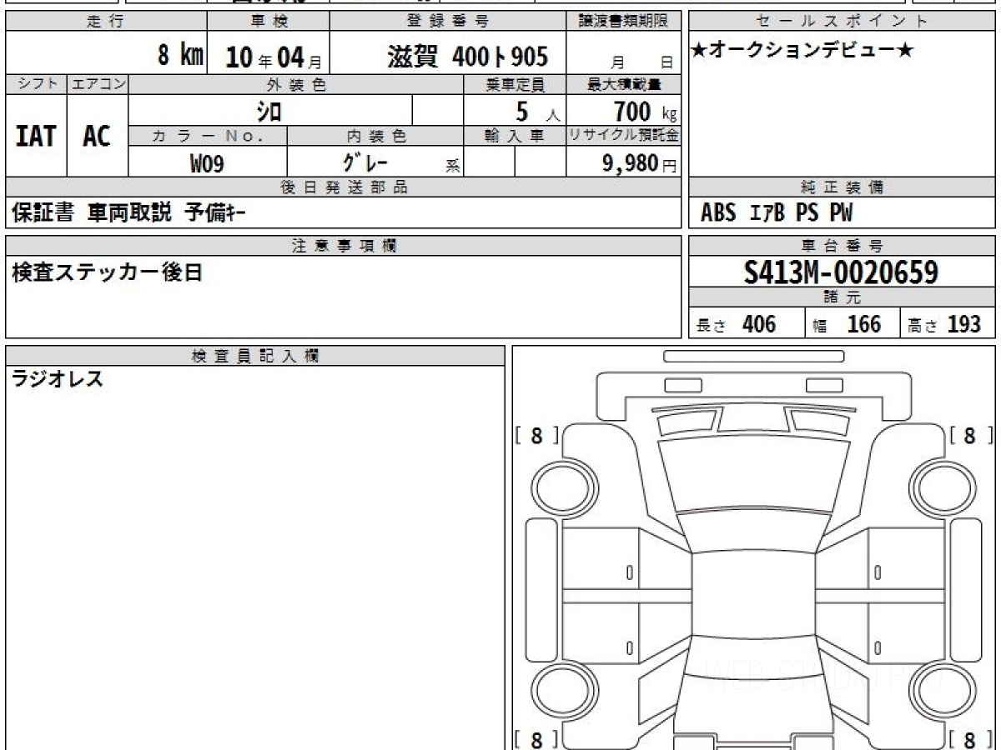This screenshot has width=1001, height=750.
Task: Click the 譲渡書類期限 header
Action: click(624, 22)
